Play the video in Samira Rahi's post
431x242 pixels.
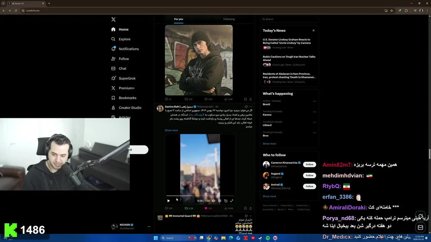(x=169, y=201)
